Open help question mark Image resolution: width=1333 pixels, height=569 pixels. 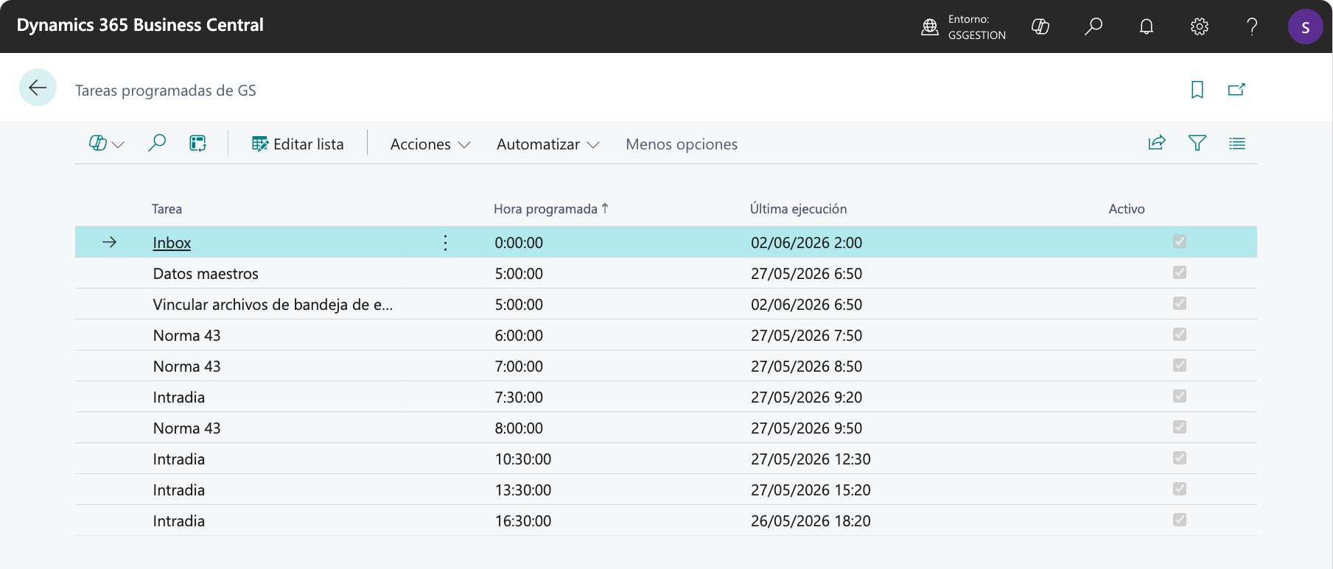point(1252,26)
